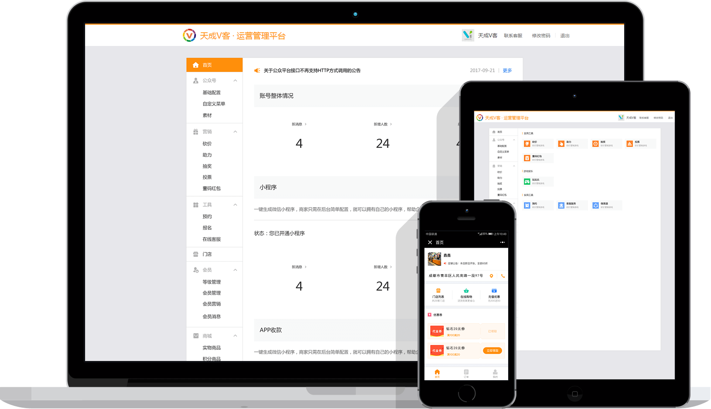The image size is (711, 409).
Task: Switch to the 订单 tab on the phone
Action: (466, 373)
